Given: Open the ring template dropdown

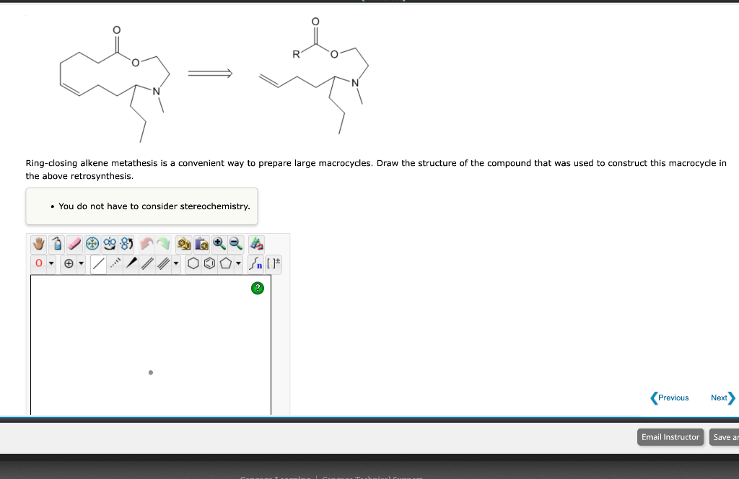Looking at the screenshot, I should [238, 263].
